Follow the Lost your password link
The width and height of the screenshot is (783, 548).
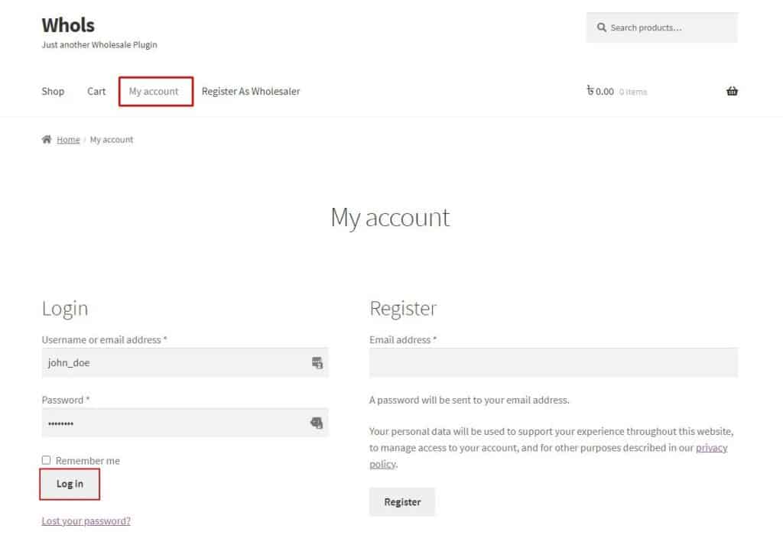(x=86, y=521)
